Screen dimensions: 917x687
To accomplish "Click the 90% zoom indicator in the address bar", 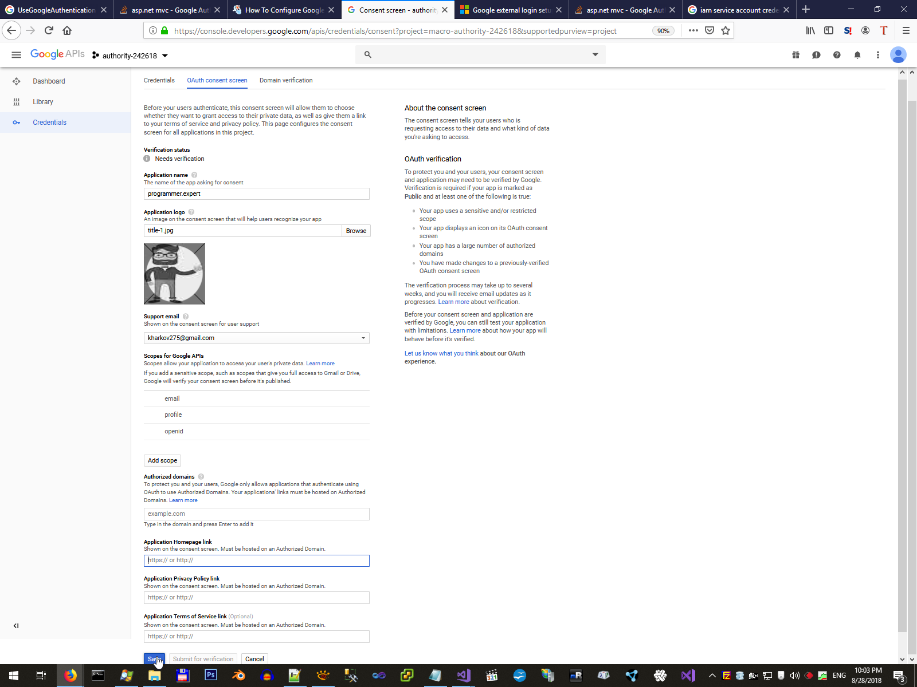I will pos(663,31).
